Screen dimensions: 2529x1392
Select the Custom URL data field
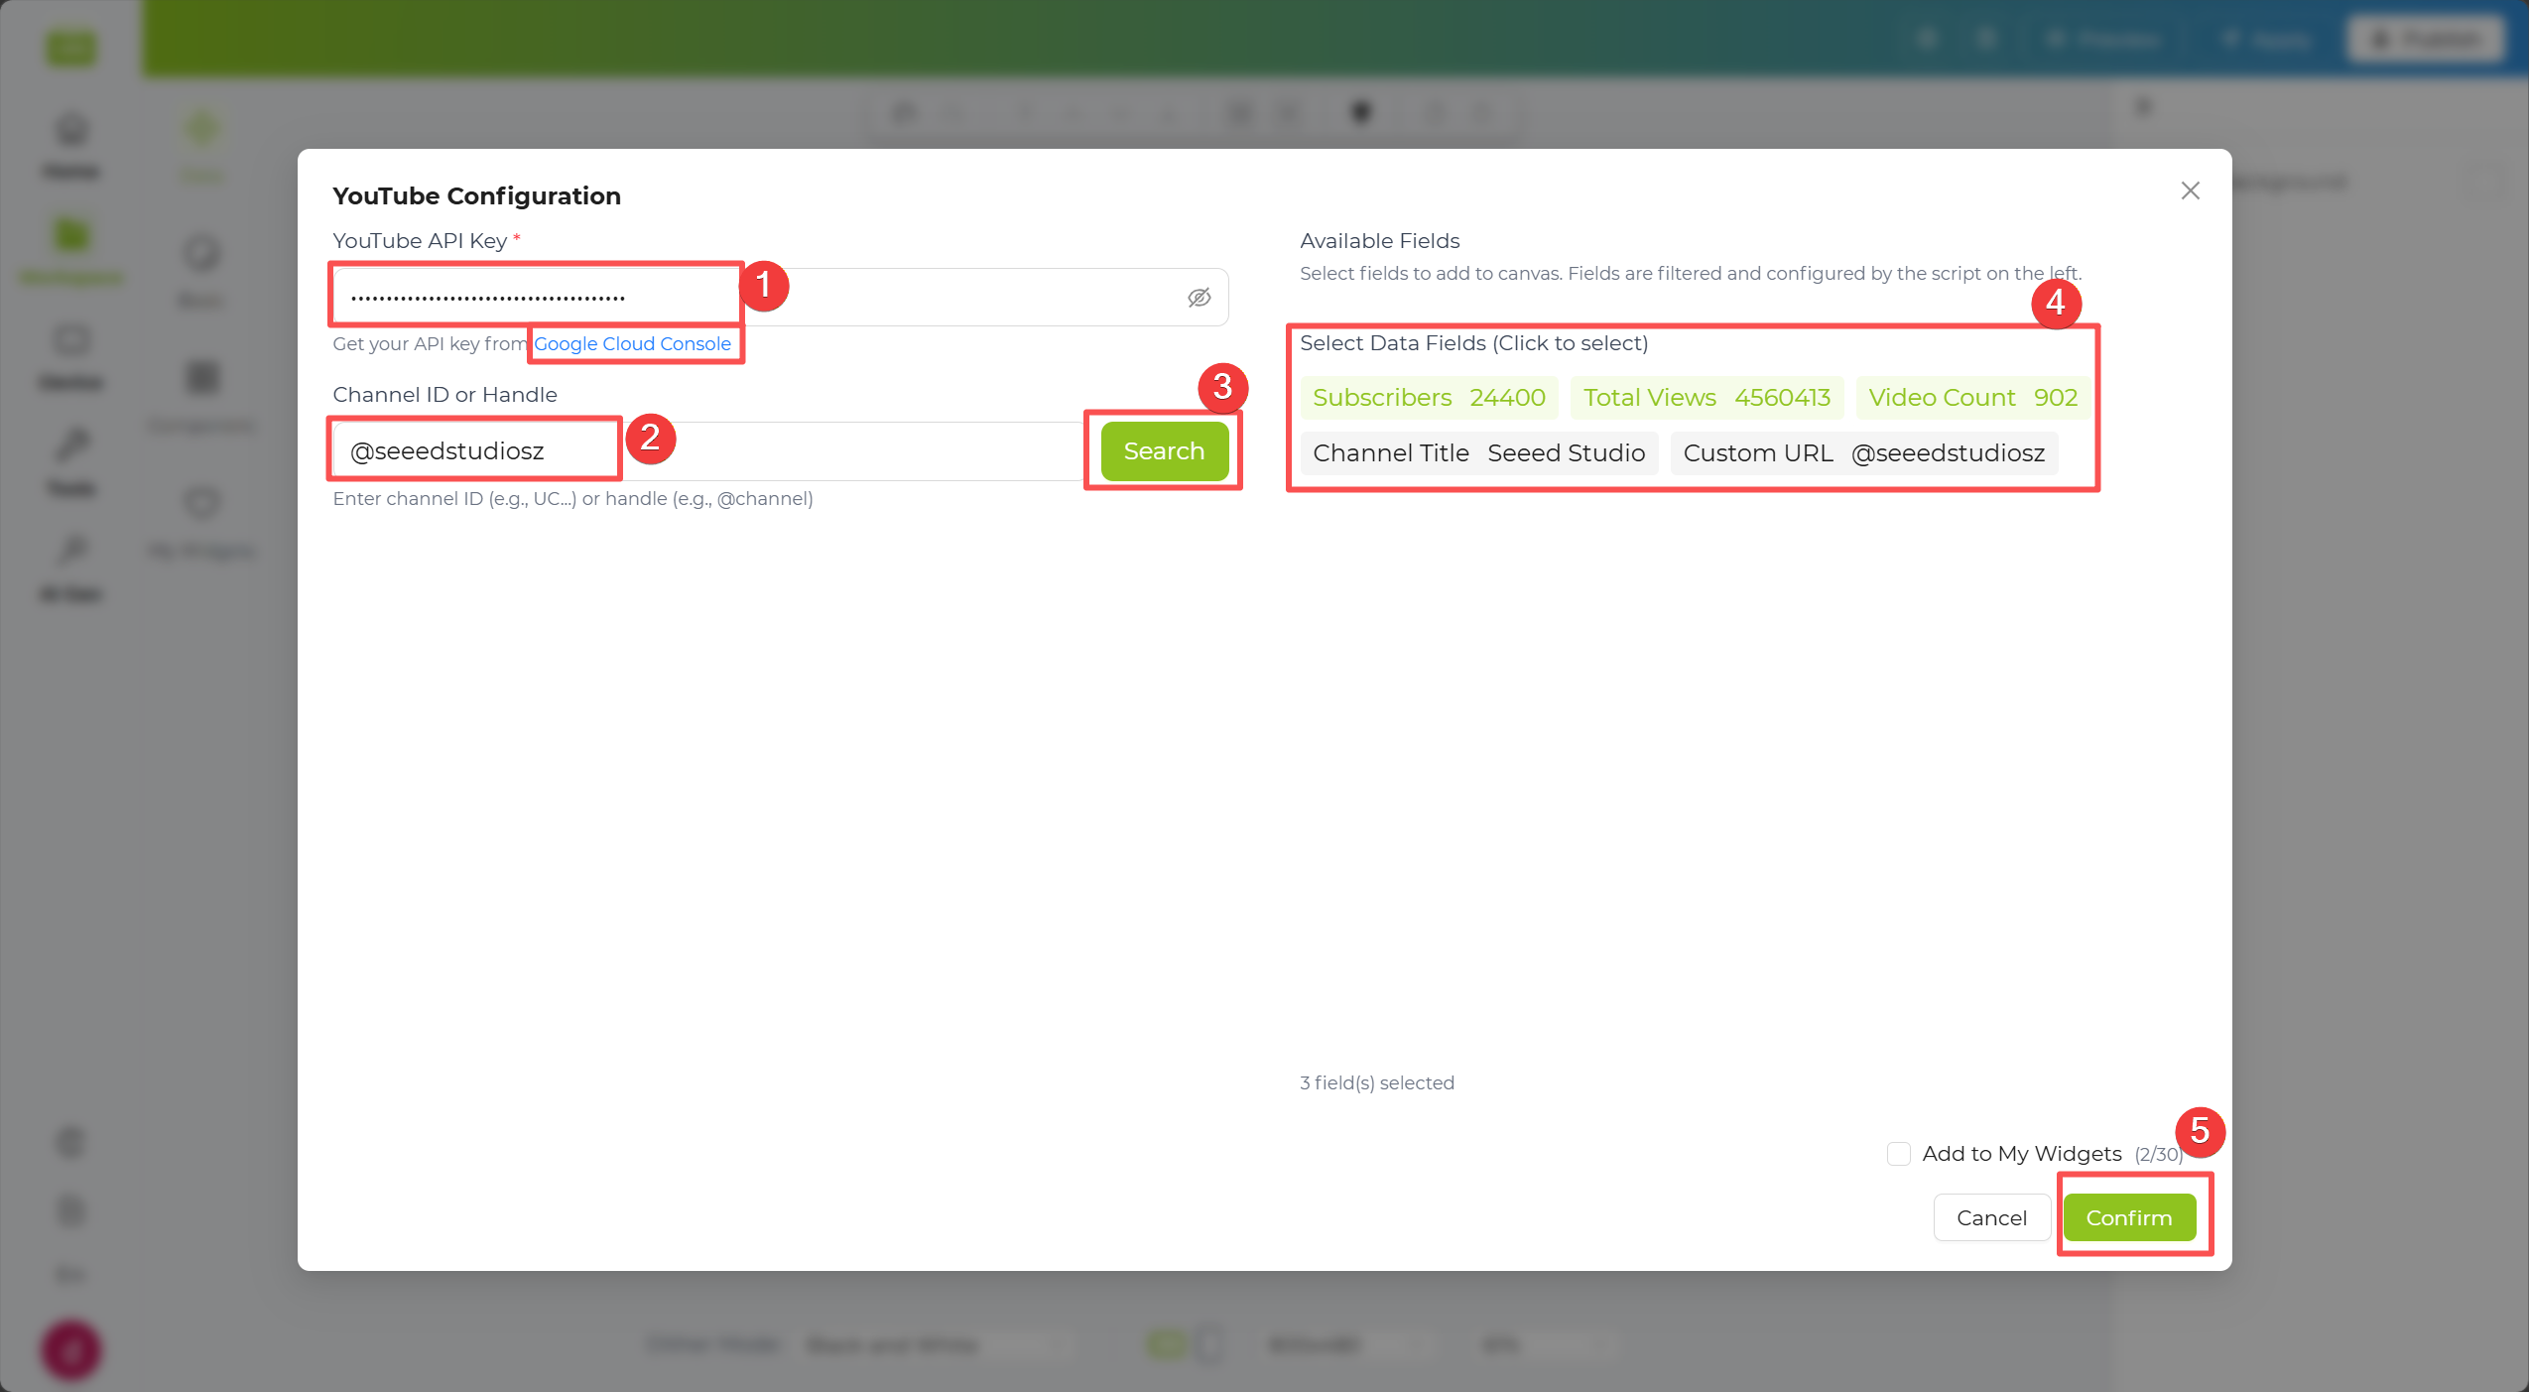coord(1863,453)
